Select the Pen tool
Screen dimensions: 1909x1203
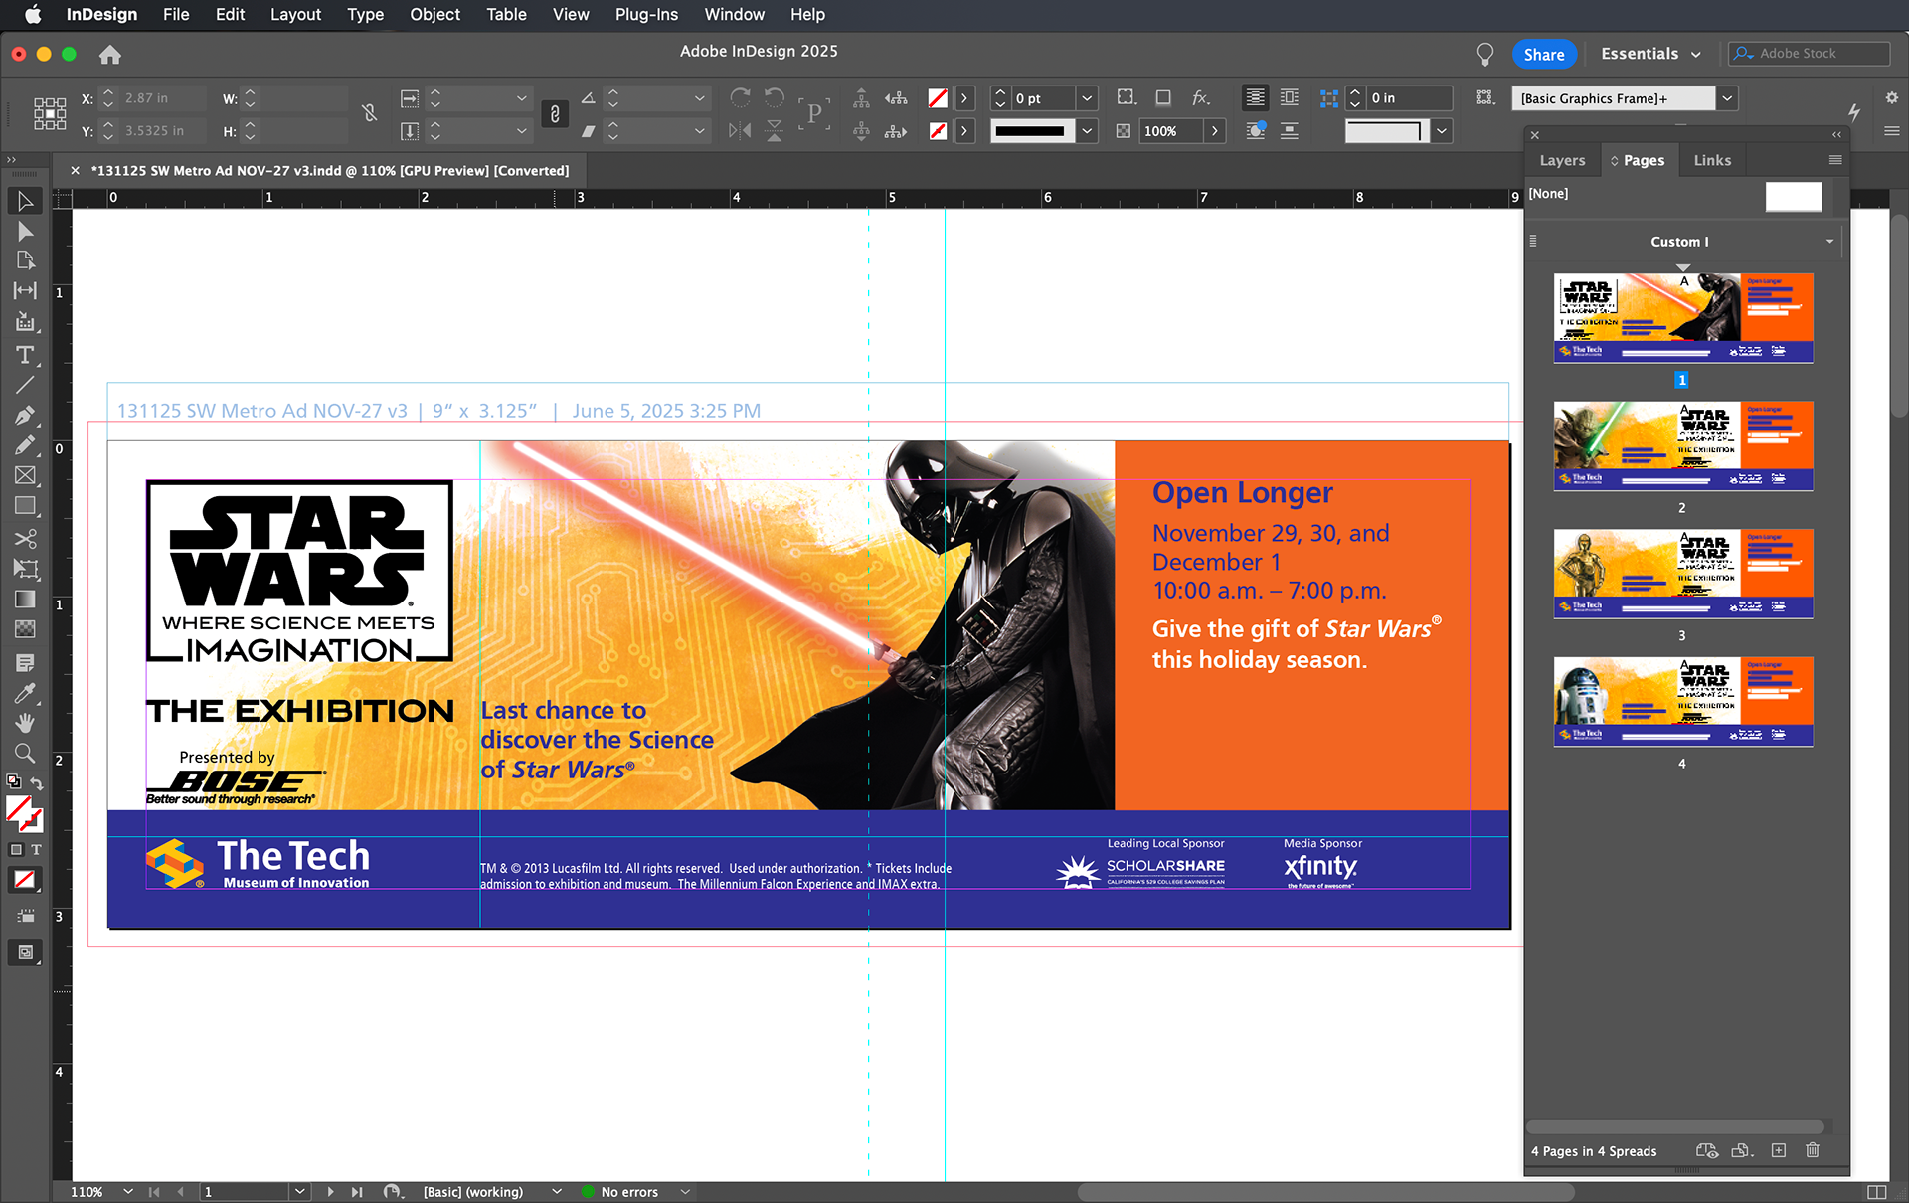point(25,415)
